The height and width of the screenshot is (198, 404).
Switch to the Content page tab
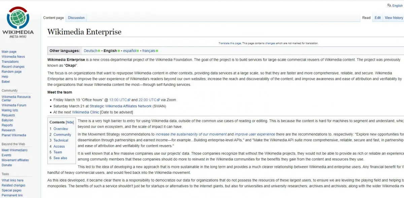54,18
